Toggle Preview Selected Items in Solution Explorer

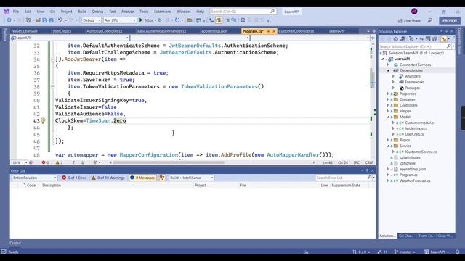click(444, 39)
